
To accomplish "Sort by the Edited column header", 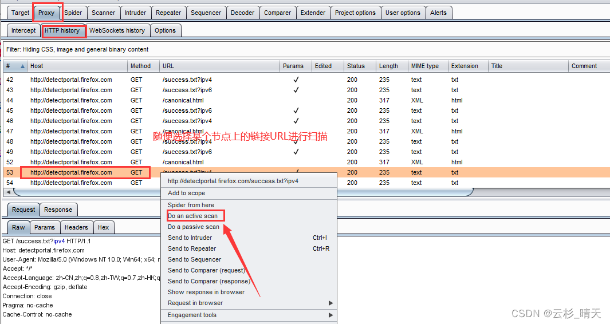I will (x=328, y=66).
